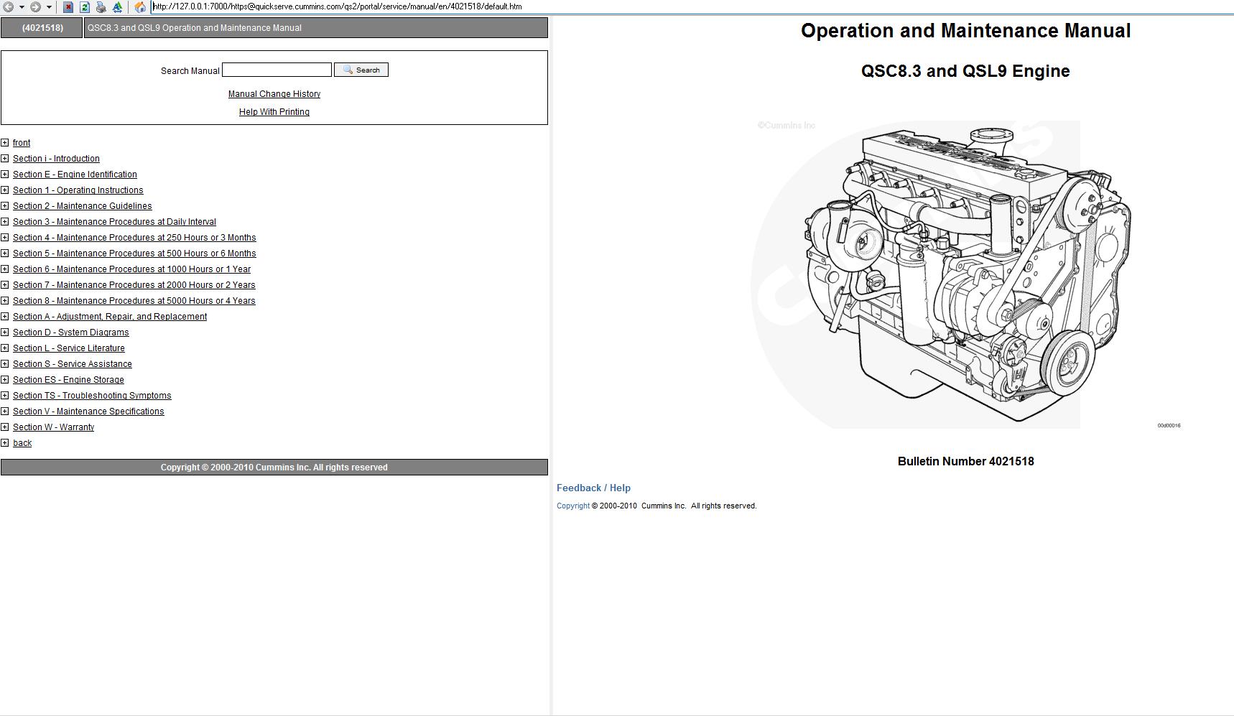Image resolution: width=1234 pixels, height=716 pixels.
Task: Open the forward button history dropdown
Action: [48, 6]
